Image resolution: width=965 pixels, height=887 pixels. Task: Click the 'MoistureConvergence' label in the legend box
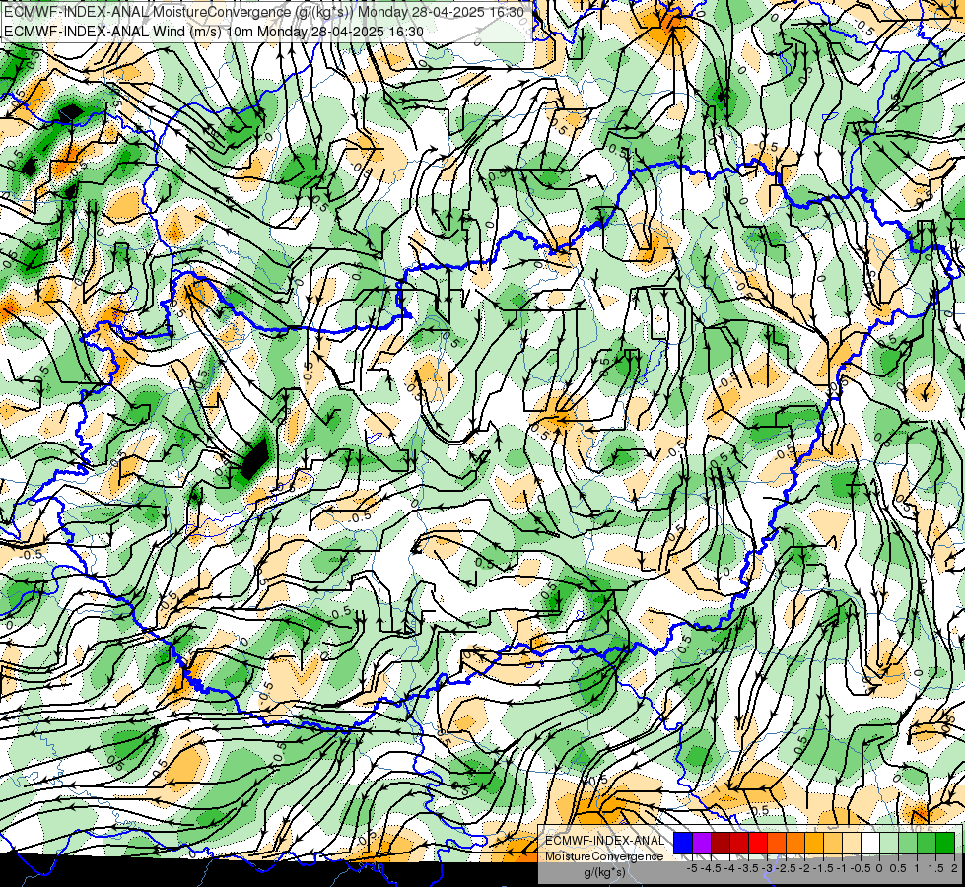click(x=604, y=856)
